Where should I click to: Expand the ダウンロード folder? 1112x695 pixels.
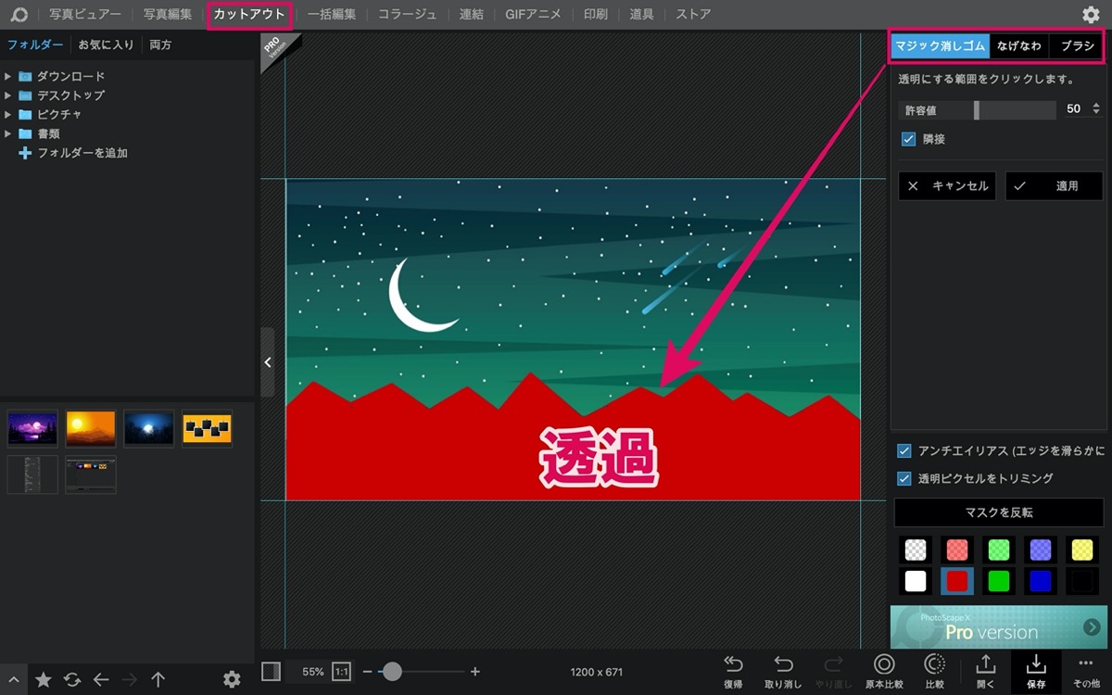coord(8,77)
